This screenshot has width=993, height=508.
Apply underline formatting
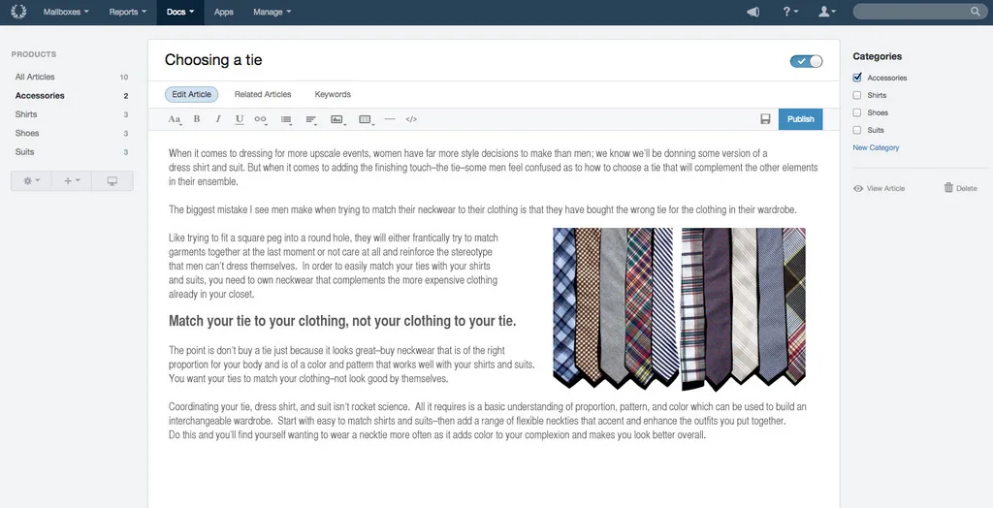click(x=240, y=119)
